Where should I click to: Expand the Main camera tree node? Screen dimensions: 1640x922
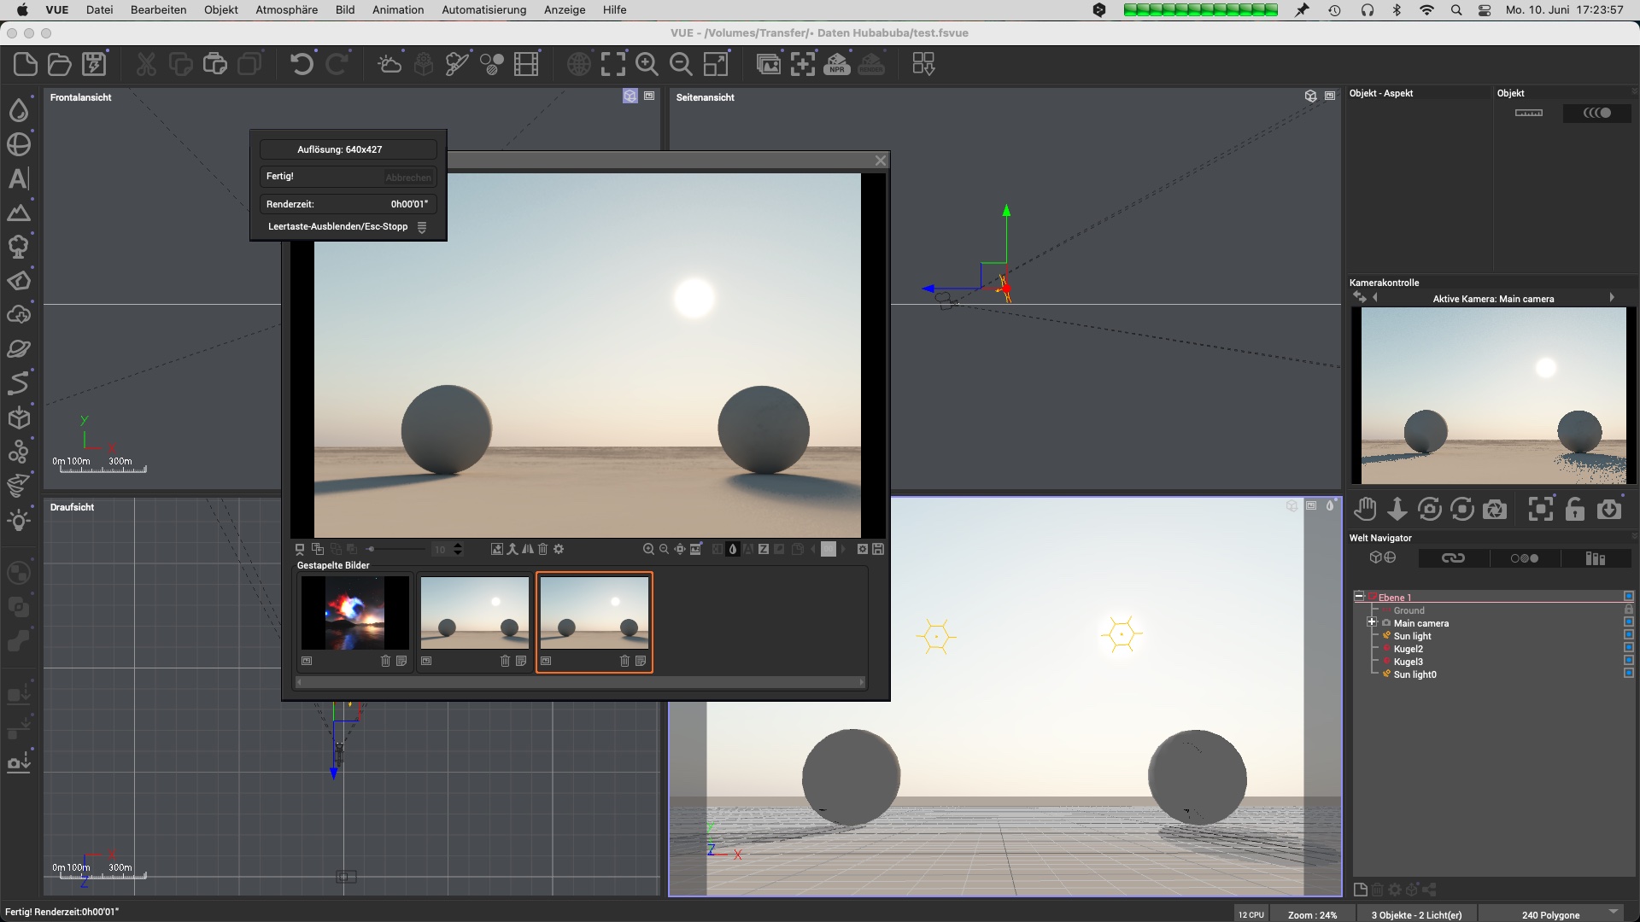pyautogui.click(x=1372, y=622)
